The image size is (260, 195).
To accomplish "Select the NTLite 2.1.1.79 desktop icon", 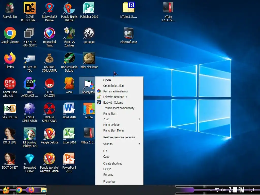I will pyautogui.click(x=168, y=12).
